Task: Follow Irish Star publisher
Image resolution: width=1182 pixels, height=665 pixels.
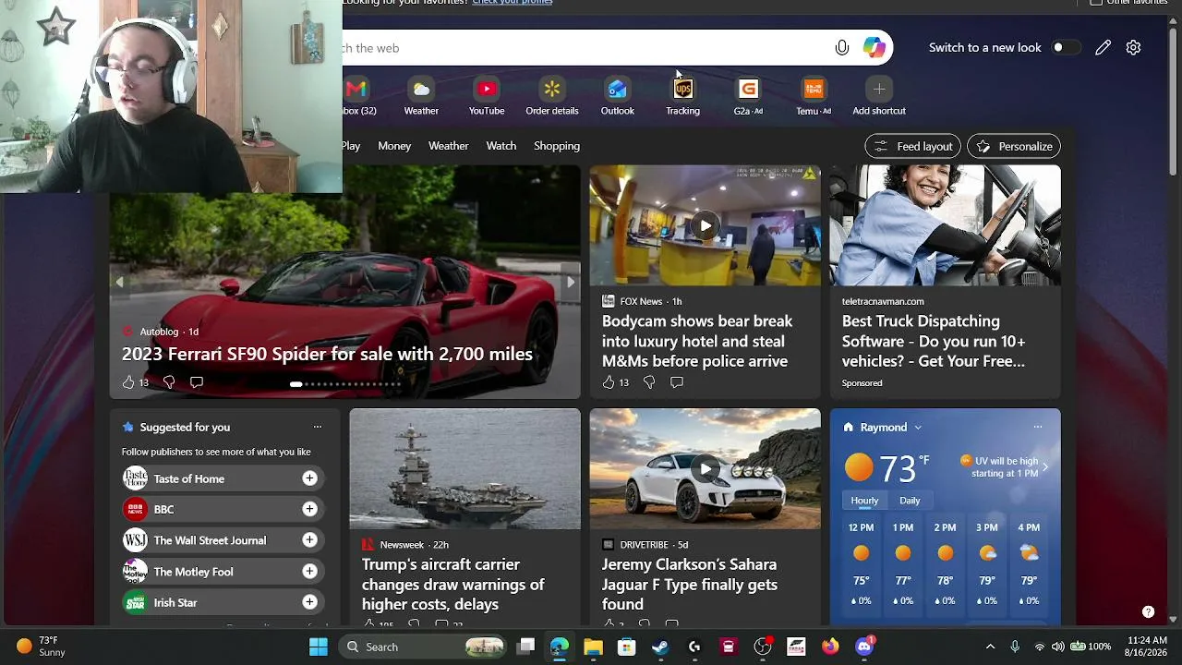Action: coord(309,602)
